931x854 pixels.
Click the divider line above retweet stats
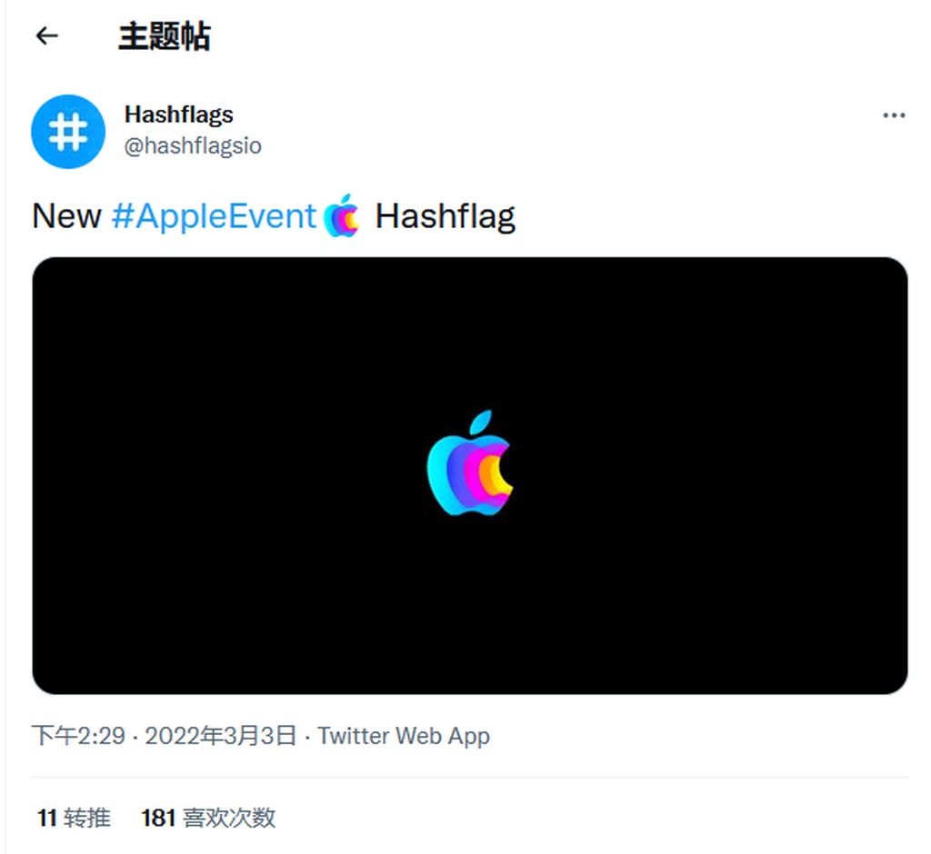click(x=470, y=777)
